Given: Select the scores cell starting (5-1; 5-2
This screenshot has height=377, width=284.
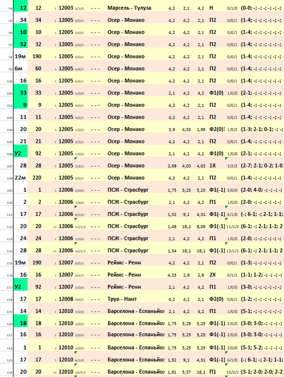Looking at the screenshot, I should [x=262, y=347].
